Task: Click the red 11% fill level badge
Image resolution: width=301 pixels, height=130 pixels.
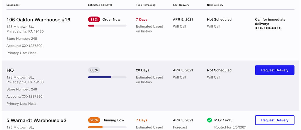Action: point(94,19)
